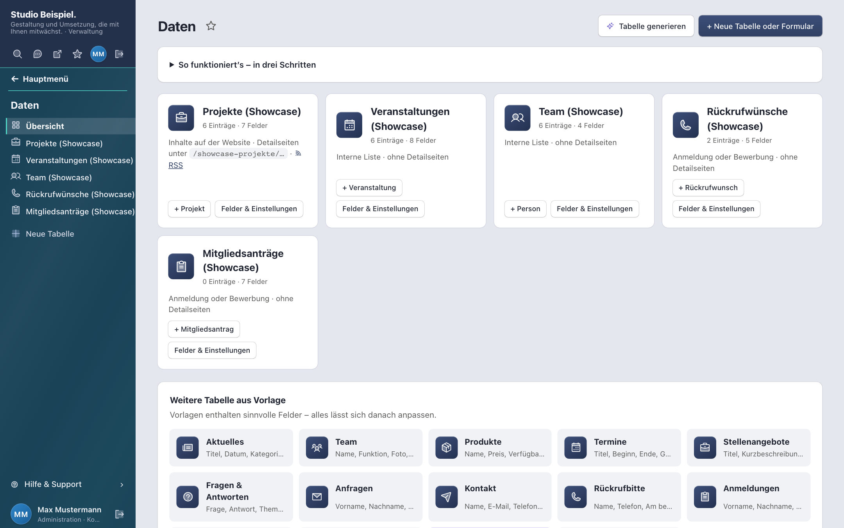Choose the Produkte template tile

pos(490,447)
